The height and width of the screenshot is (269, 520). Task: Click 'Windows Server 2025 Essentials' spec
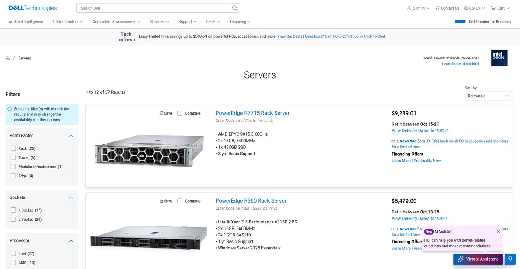(x=248, y=248)
